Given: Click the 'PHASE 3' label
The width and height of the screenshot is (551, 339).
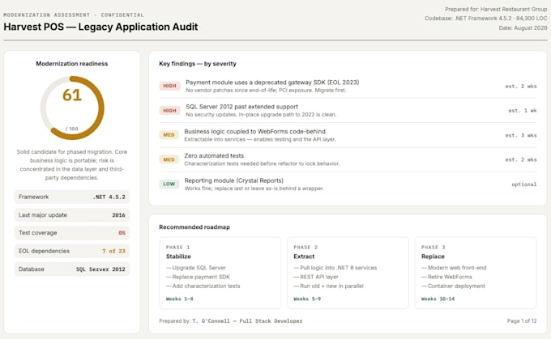Looking at the screenshot, I should pyautogui.click(x=434, y=247).
